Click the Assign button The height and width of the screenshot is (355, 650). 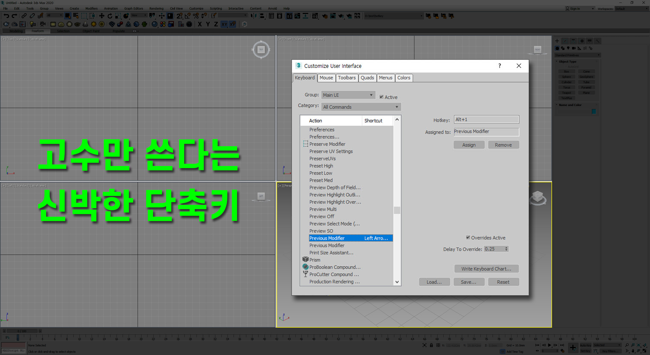(469, 145)
